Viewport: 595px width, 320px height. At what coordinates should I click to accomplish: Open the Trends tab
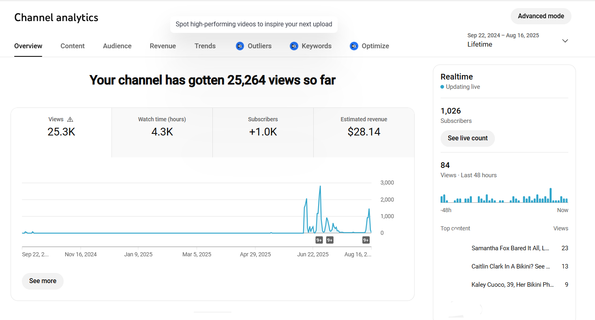tap(205, 46)
